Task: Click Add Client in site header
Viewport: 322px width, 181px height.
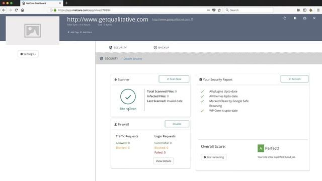Action: pyautogui.click(x=86, y=32)
